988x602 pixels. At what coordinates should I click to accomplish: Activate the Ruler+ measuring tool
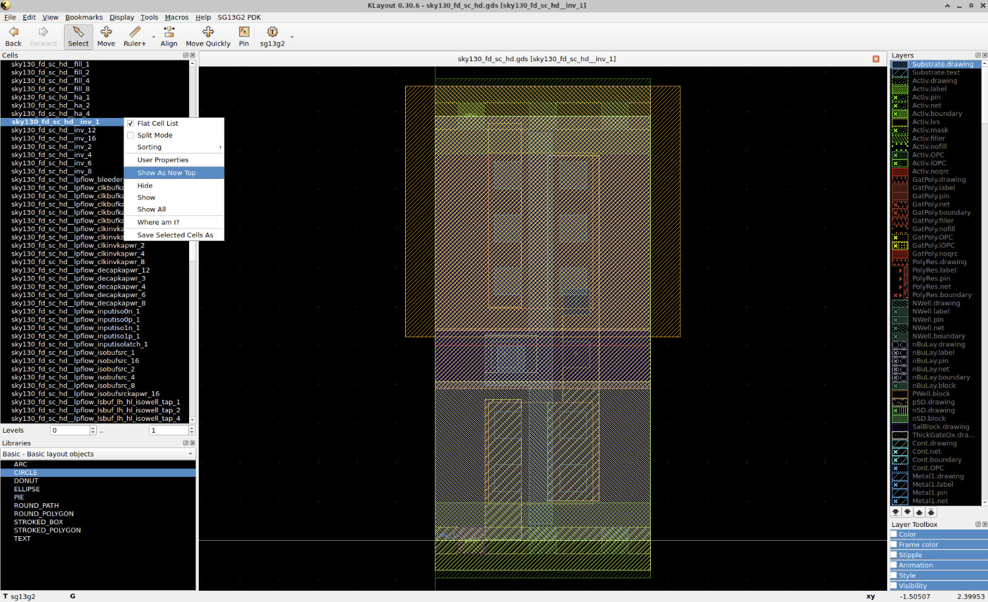[x=134, y=36]
